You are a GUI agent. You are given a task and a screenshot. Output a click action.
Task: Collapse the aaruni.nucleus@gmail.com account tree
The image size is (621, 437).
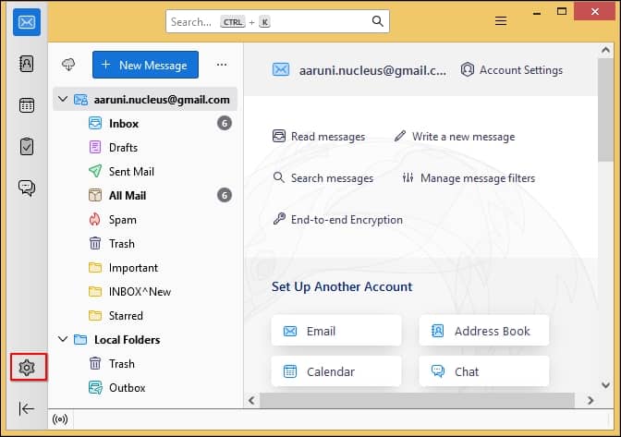coord(63,99)
